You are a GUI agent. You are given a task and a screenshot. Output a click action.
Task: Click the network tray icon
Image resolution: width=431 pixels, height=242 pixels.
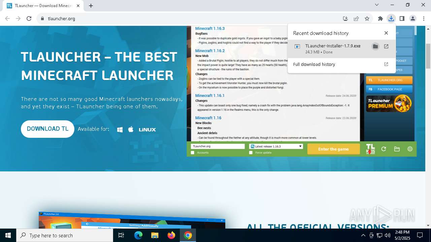tap(379, 235)
